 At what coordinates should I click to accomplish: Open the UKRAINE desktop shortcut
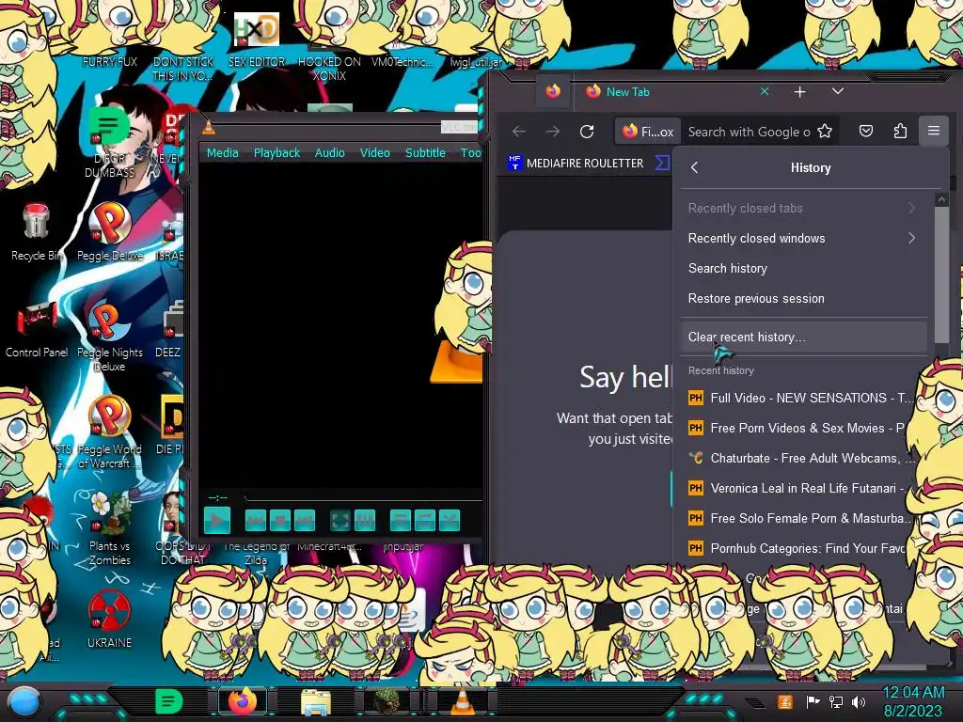109,619
